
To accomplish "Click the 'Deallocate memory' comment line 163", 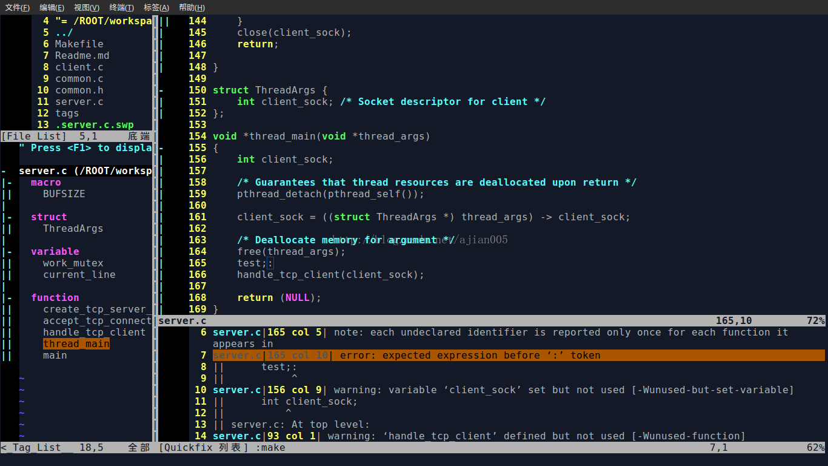I will point(346,240).
